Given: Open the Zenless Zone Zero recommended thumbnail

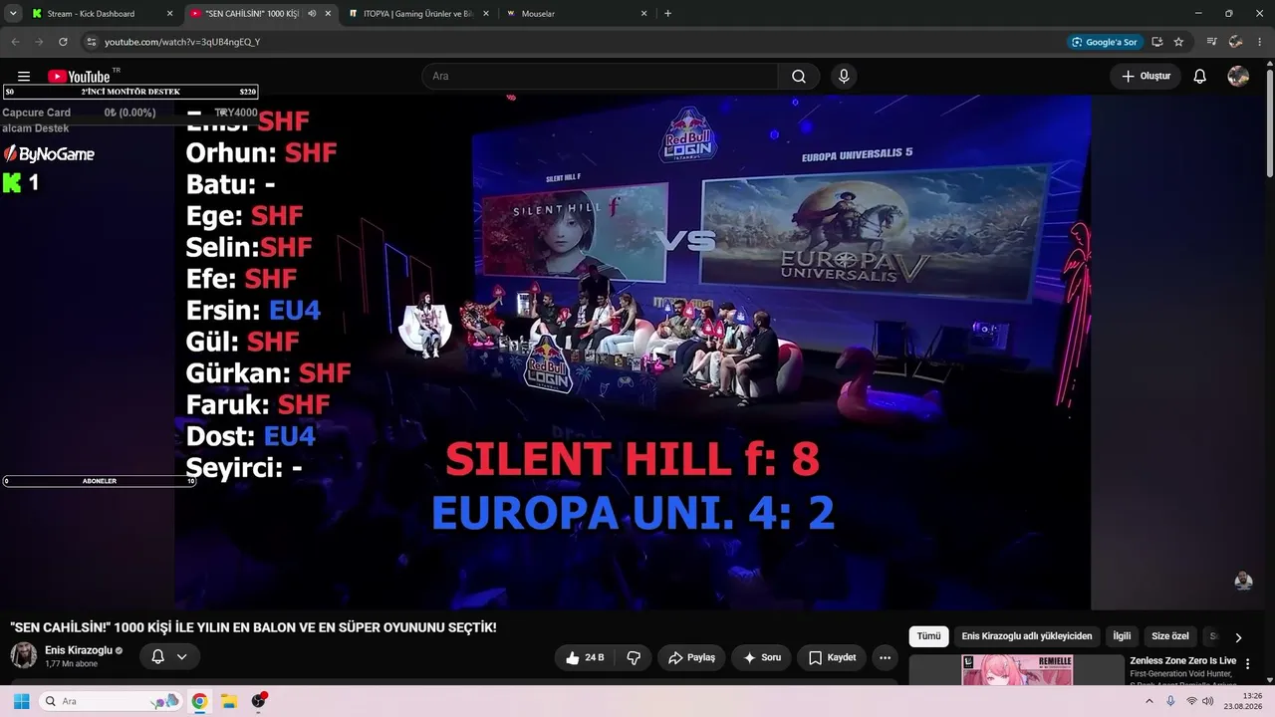Looking at the screenshot, I should coord(1016,669).
